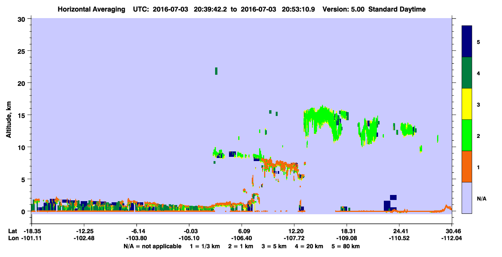Click the longitude value -112.04
The width and height of the screenshot is (502, 257).
point(452,238)
